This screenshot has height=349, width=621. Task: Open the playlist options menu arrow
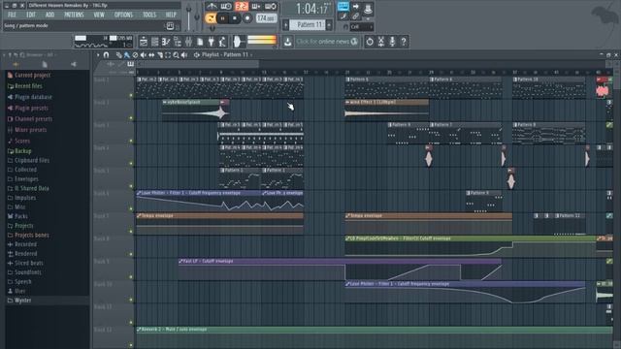coord(98,54)
